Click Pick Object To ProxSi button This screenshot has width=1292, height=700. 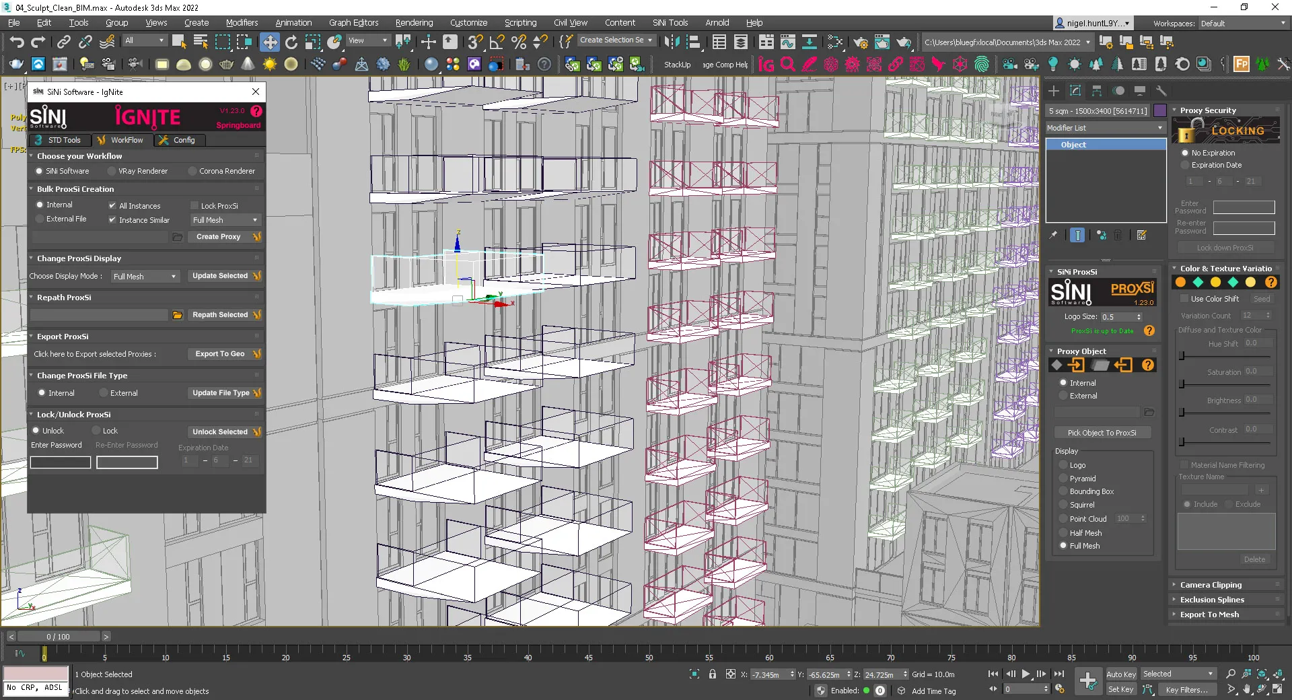click(x=1102, y=433)
